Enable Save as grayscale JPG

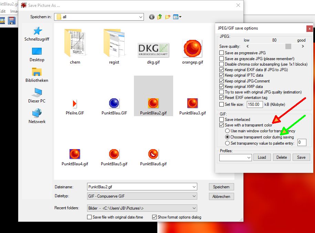pyautogui.click(x=222, y=58)
